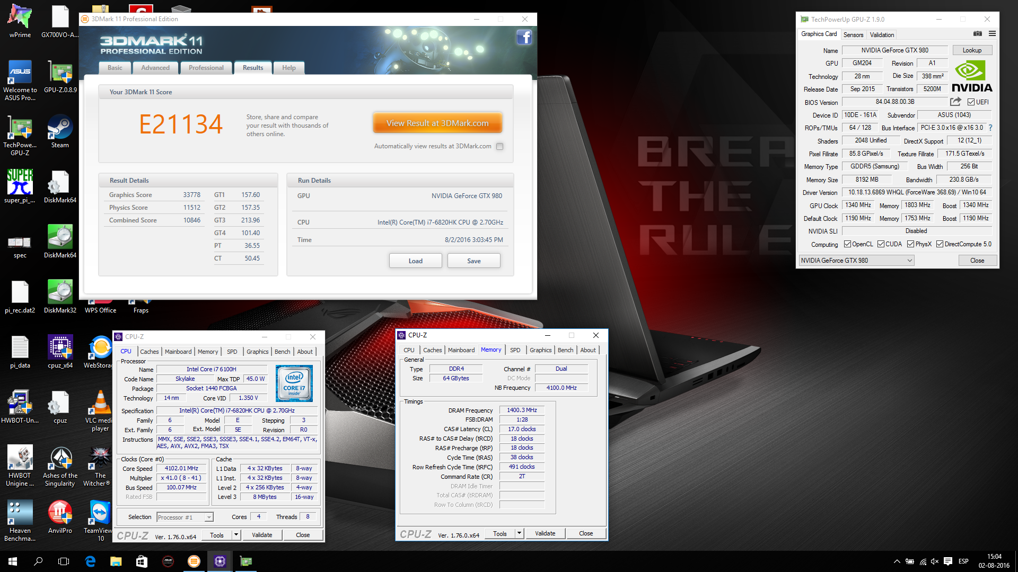Switch to Advanced tab in 3DMark 11
The width and height of the screenshot is (1018, 572).
pos(155,68)
